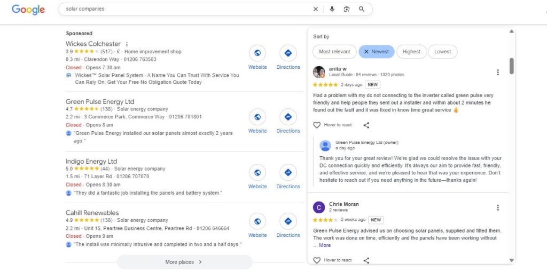The height and width of the screenshot is (272, 547).
Task: Click Green Pulse Energy Ltd (owner) reply name
Action: 367,142
